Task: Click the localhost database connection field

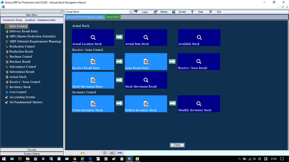Action: [x=44, y=20]
